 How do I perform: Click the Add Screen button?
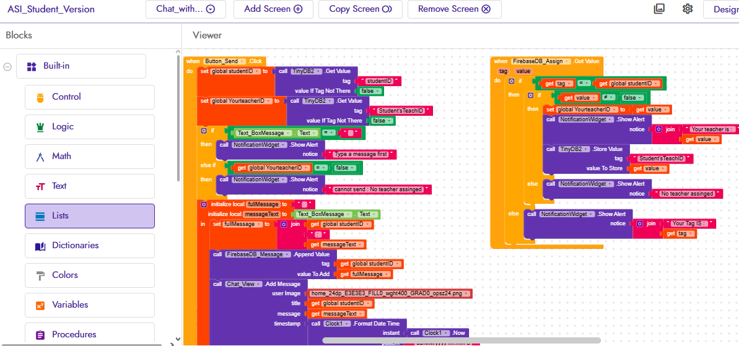[x=273, y=9]
